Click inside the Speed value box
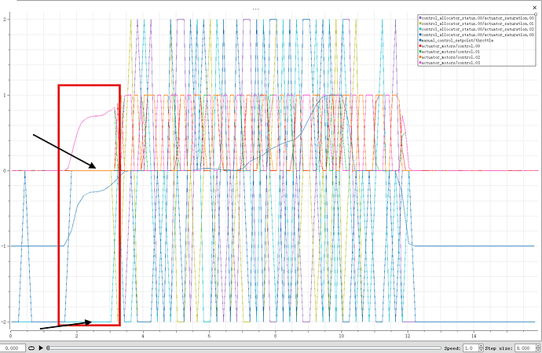 click(x=471, y=348)
